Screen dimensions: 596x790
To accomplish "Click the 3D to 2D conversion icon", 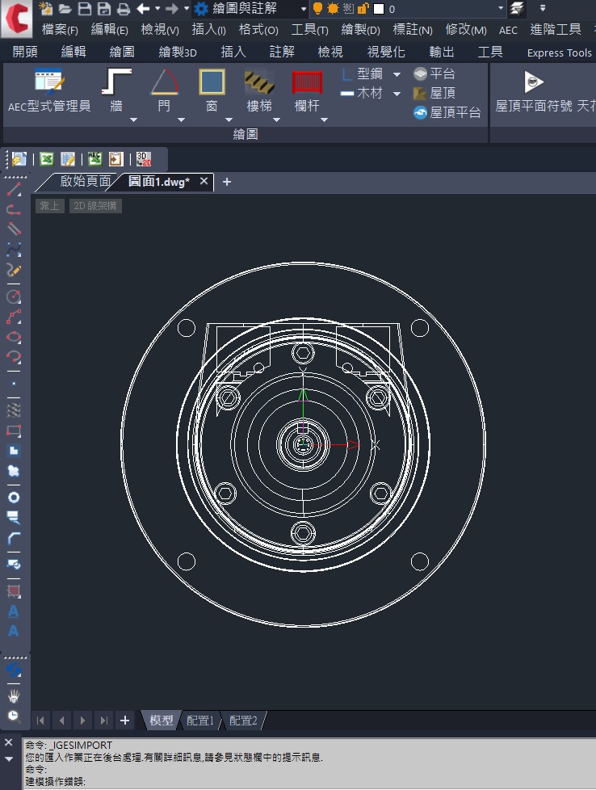I will tap(144, 159).
